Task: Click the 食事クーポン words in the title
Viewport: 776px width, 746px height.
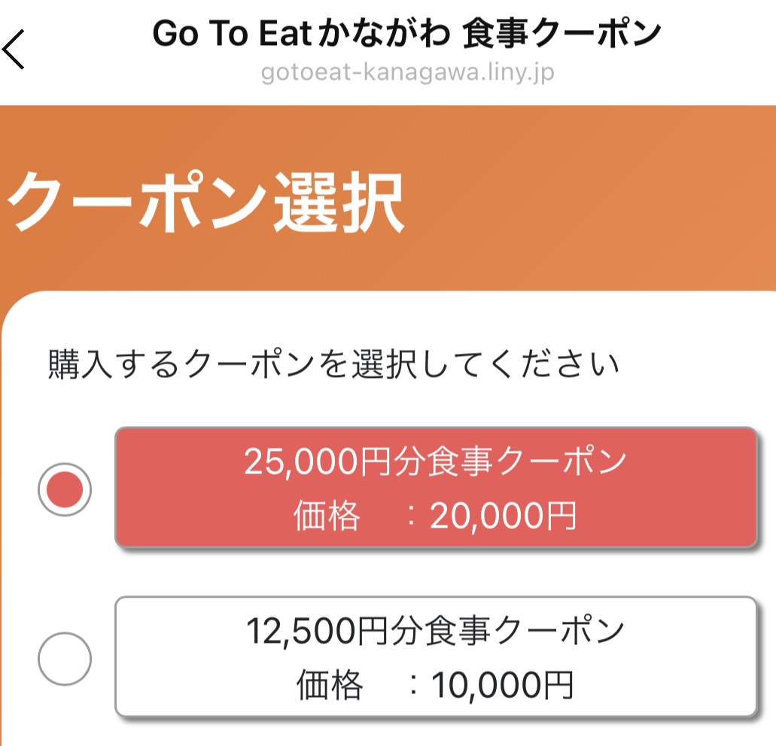Action: (561, 35)
